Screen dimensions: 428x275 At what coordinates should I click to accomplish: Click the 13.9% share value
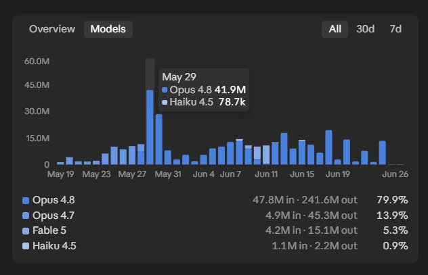tap(392, 216)
